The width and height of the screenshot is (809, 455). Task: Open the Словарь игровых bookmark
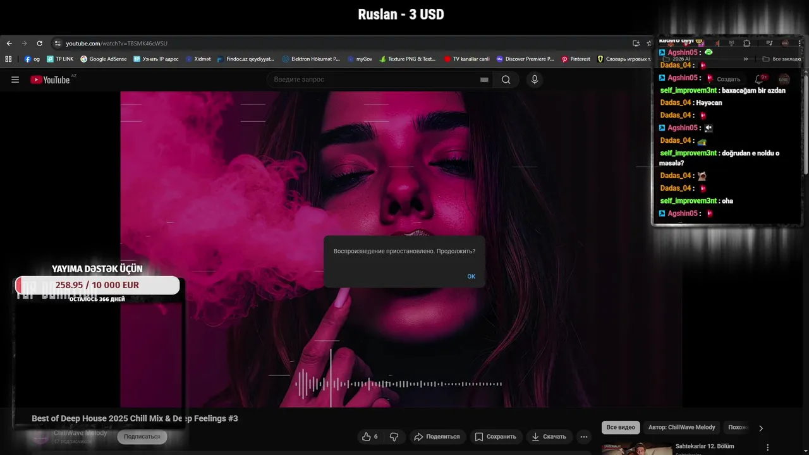[x=624, y=59]
